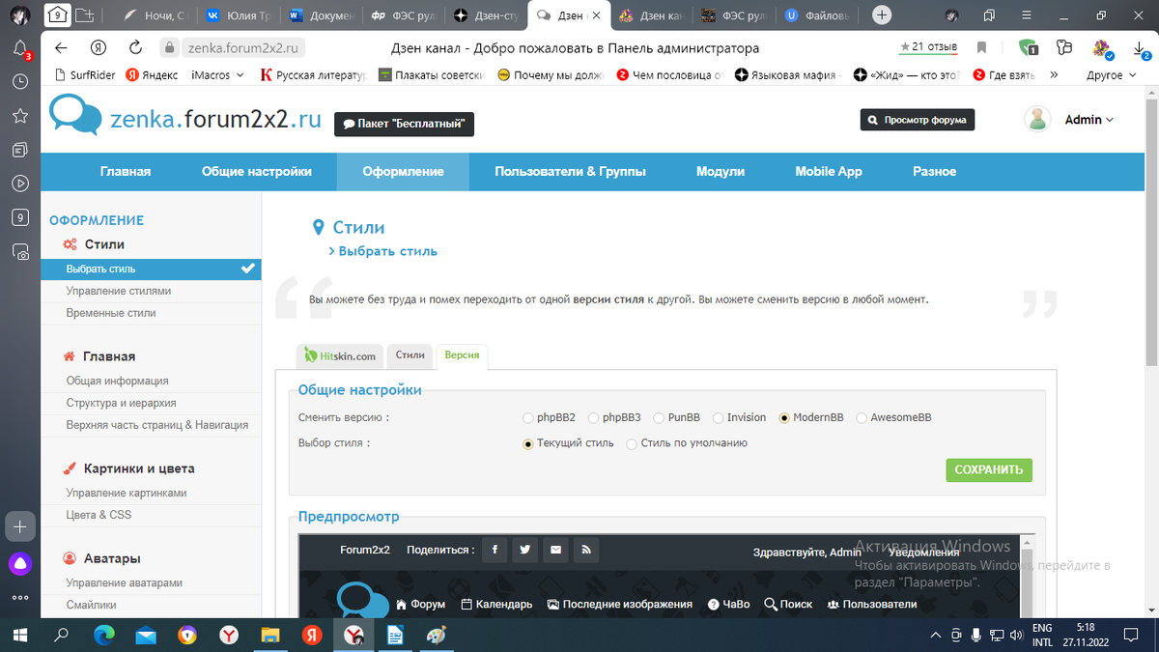This screenshot has width=1159, height=652.
Task: Click the play icon in left sidebar
Action: tap(20, 184)
